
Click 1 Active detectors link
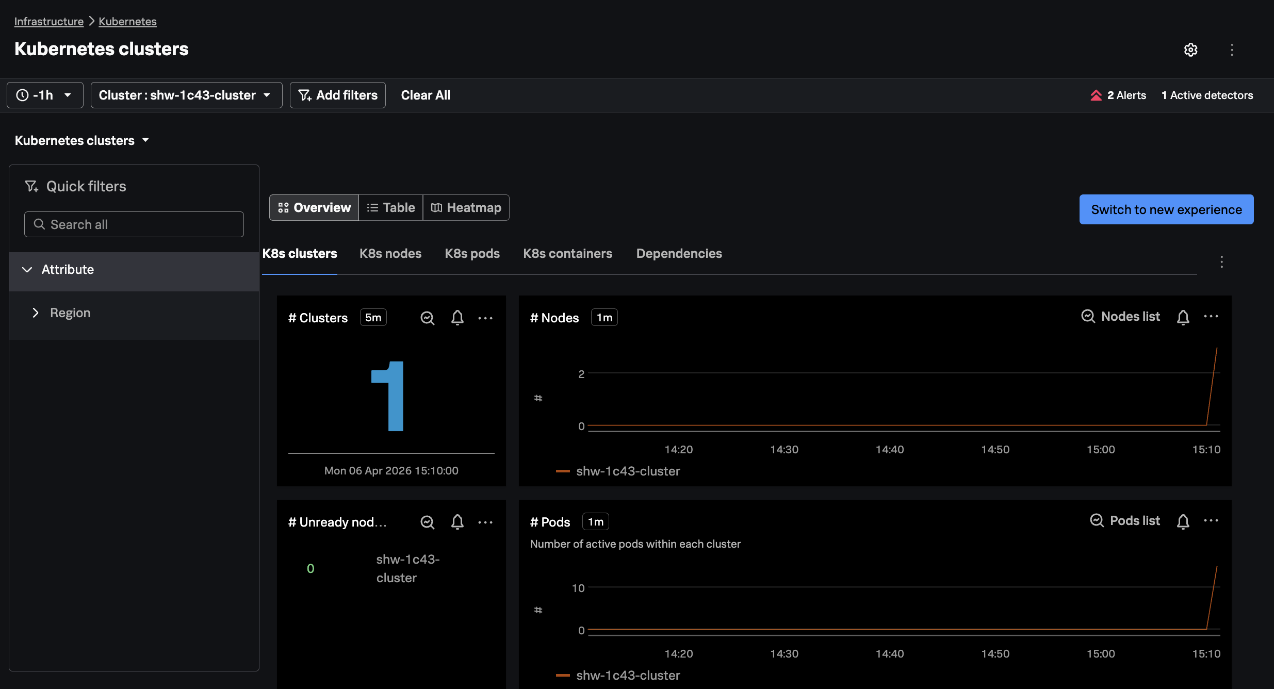(1207, 95)
